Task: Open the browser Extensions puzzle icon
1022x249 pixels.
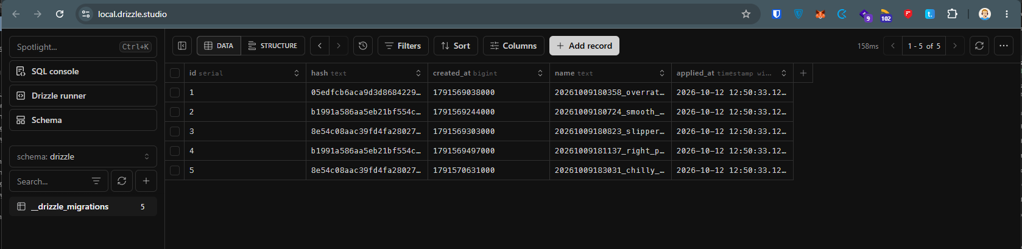Action: point(952,14)
